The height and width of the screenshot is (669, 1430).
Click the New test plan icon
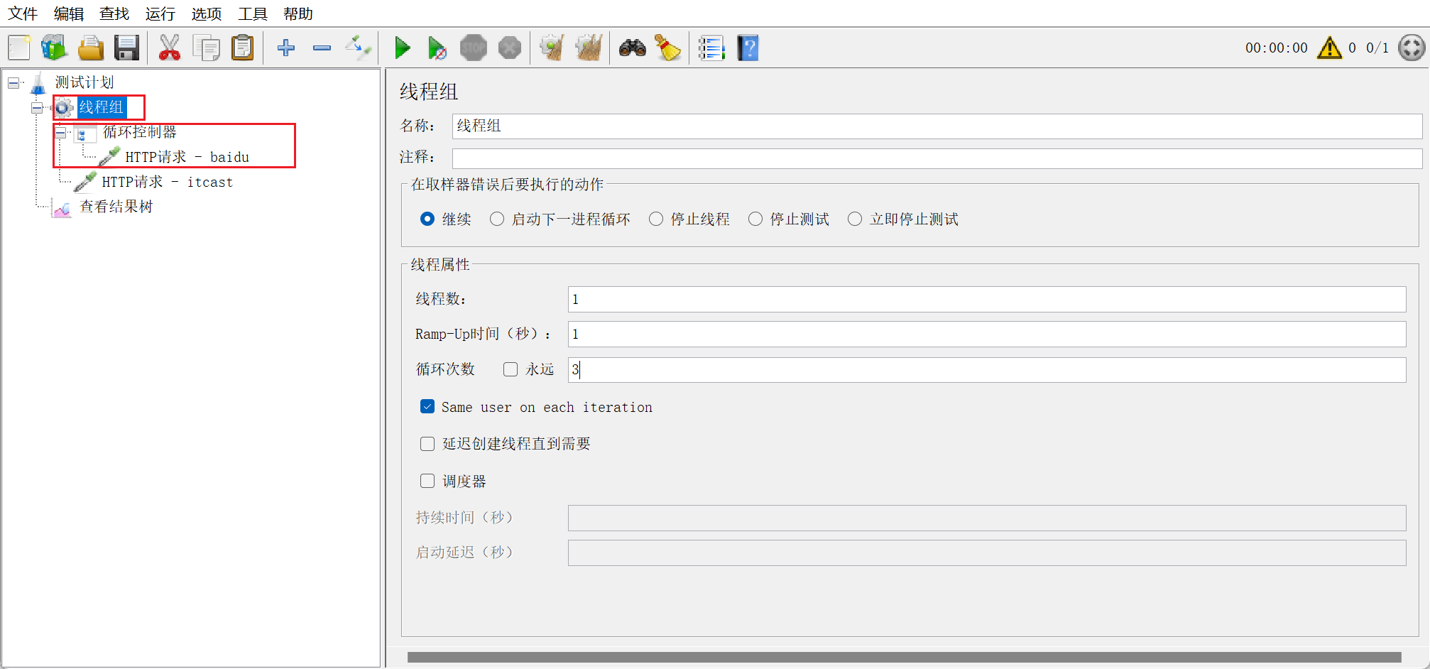coord(19,48)
